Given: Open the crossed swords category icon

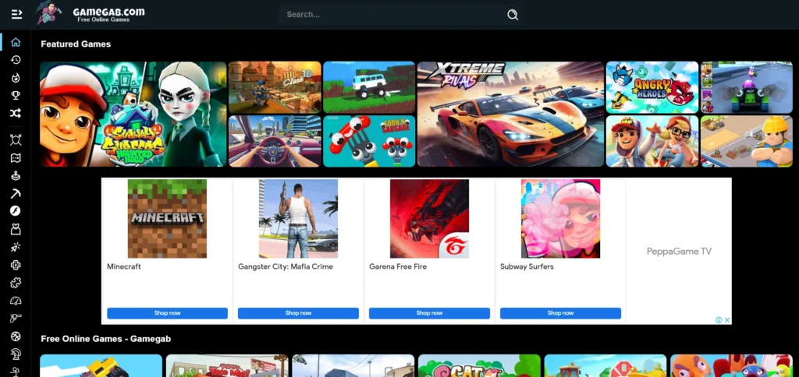Looking at the screenshot, I should 16,140.
